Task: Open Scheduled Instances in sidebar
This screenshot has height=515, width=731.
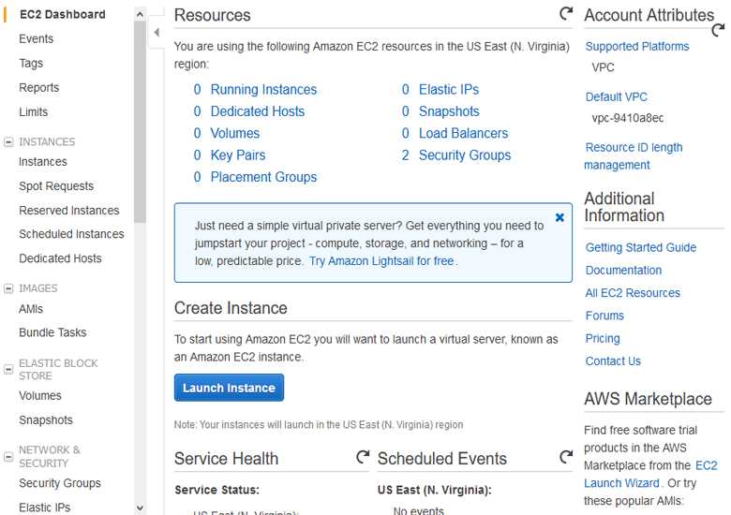Action: point(71,234)
